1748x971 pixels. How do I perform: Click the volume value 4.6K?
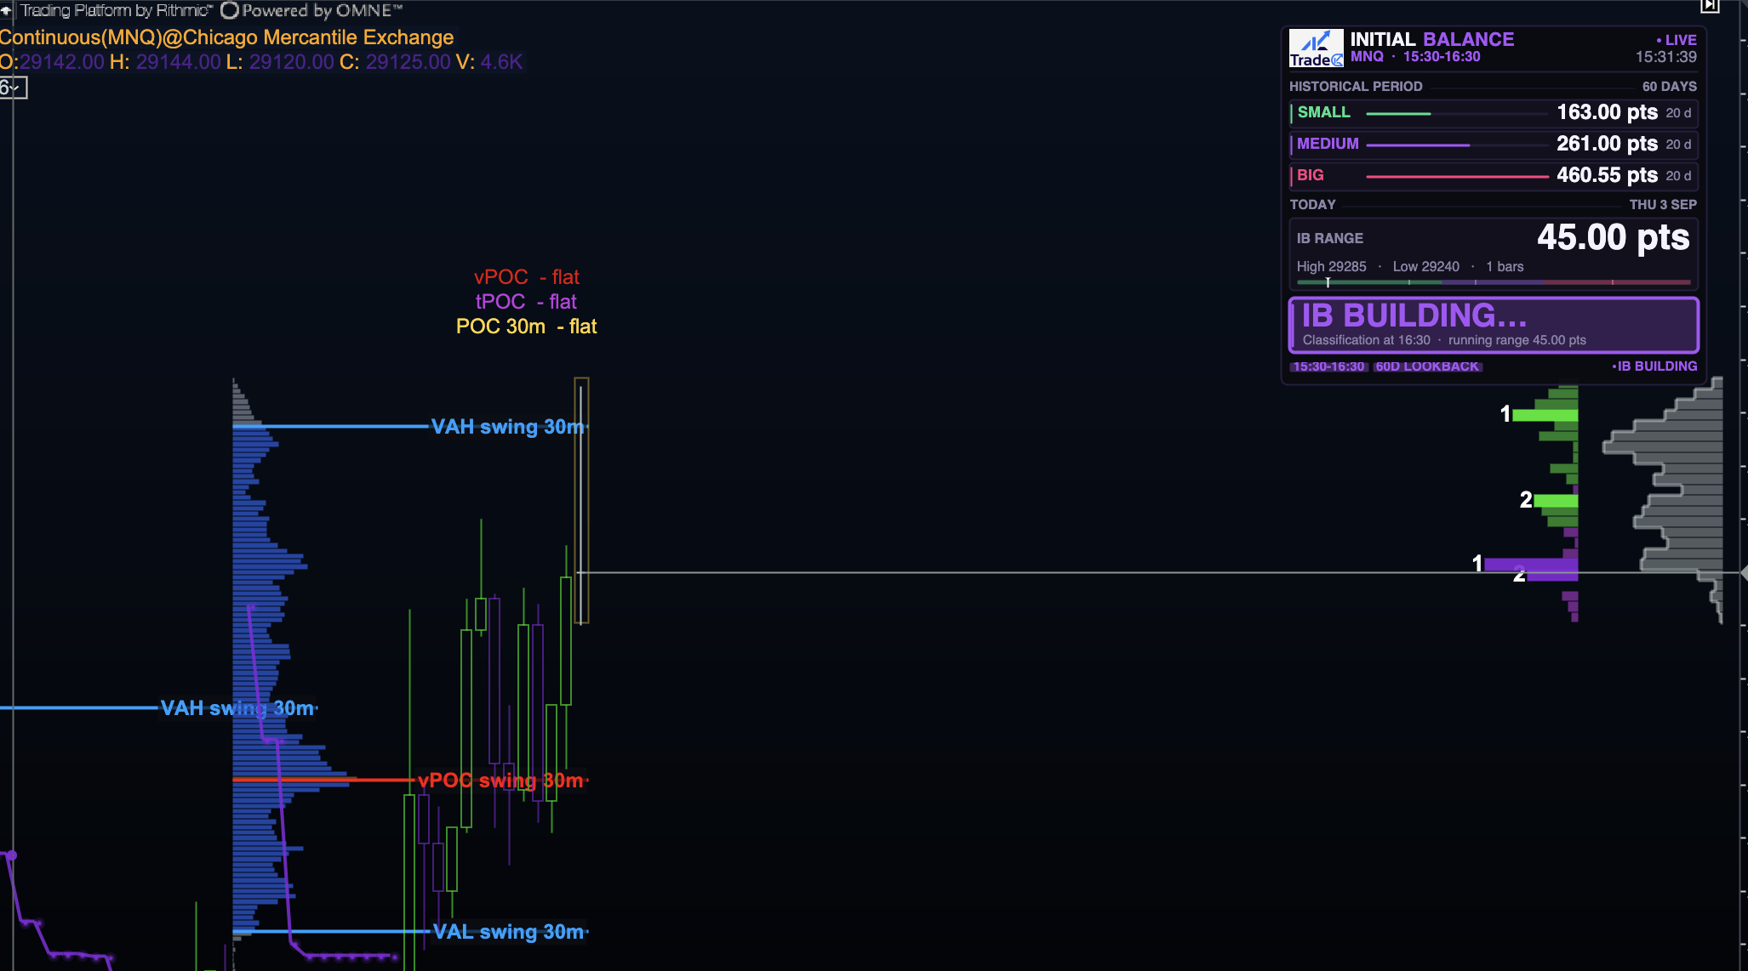[x=501, y=62]
